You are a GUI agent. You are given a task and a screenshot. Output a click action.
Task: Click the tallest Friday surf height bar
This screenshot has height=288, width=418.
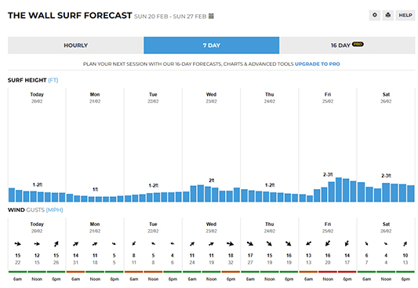pyautogui.click(x=339, y=190)
